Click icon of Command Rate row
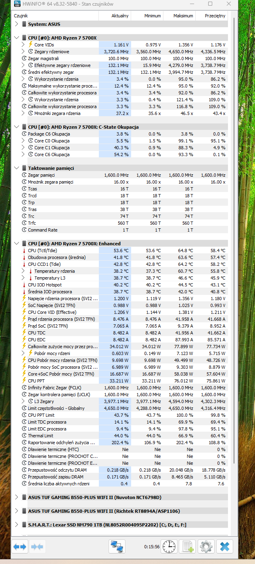This screenshot has height=564, width=255. coord(25,230)
